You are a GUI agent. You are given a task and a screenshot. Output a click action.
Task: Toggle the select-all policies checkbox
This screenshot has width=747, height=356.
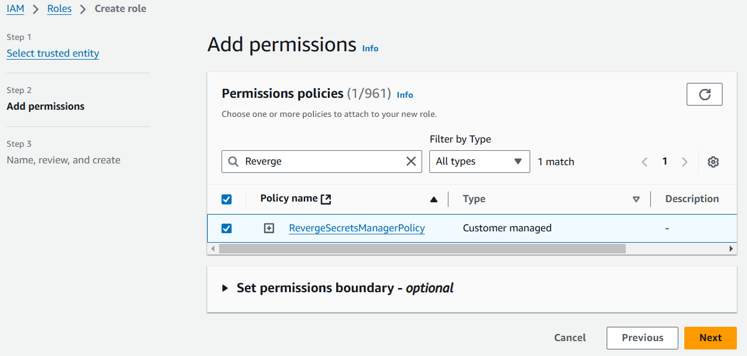coord(226,199)
